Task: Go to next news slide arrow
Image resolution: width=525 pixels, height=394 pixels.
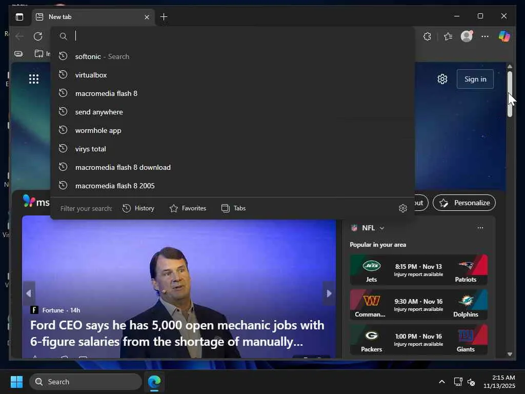Action: click(x=329, y=293)
